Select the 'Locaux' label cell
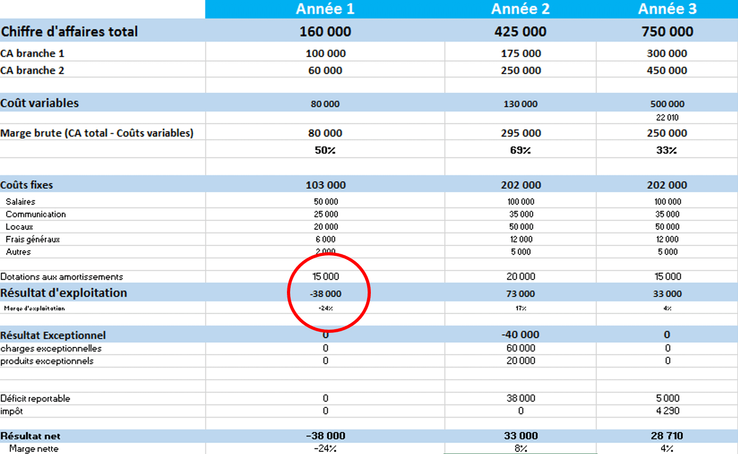 [19, 227]
